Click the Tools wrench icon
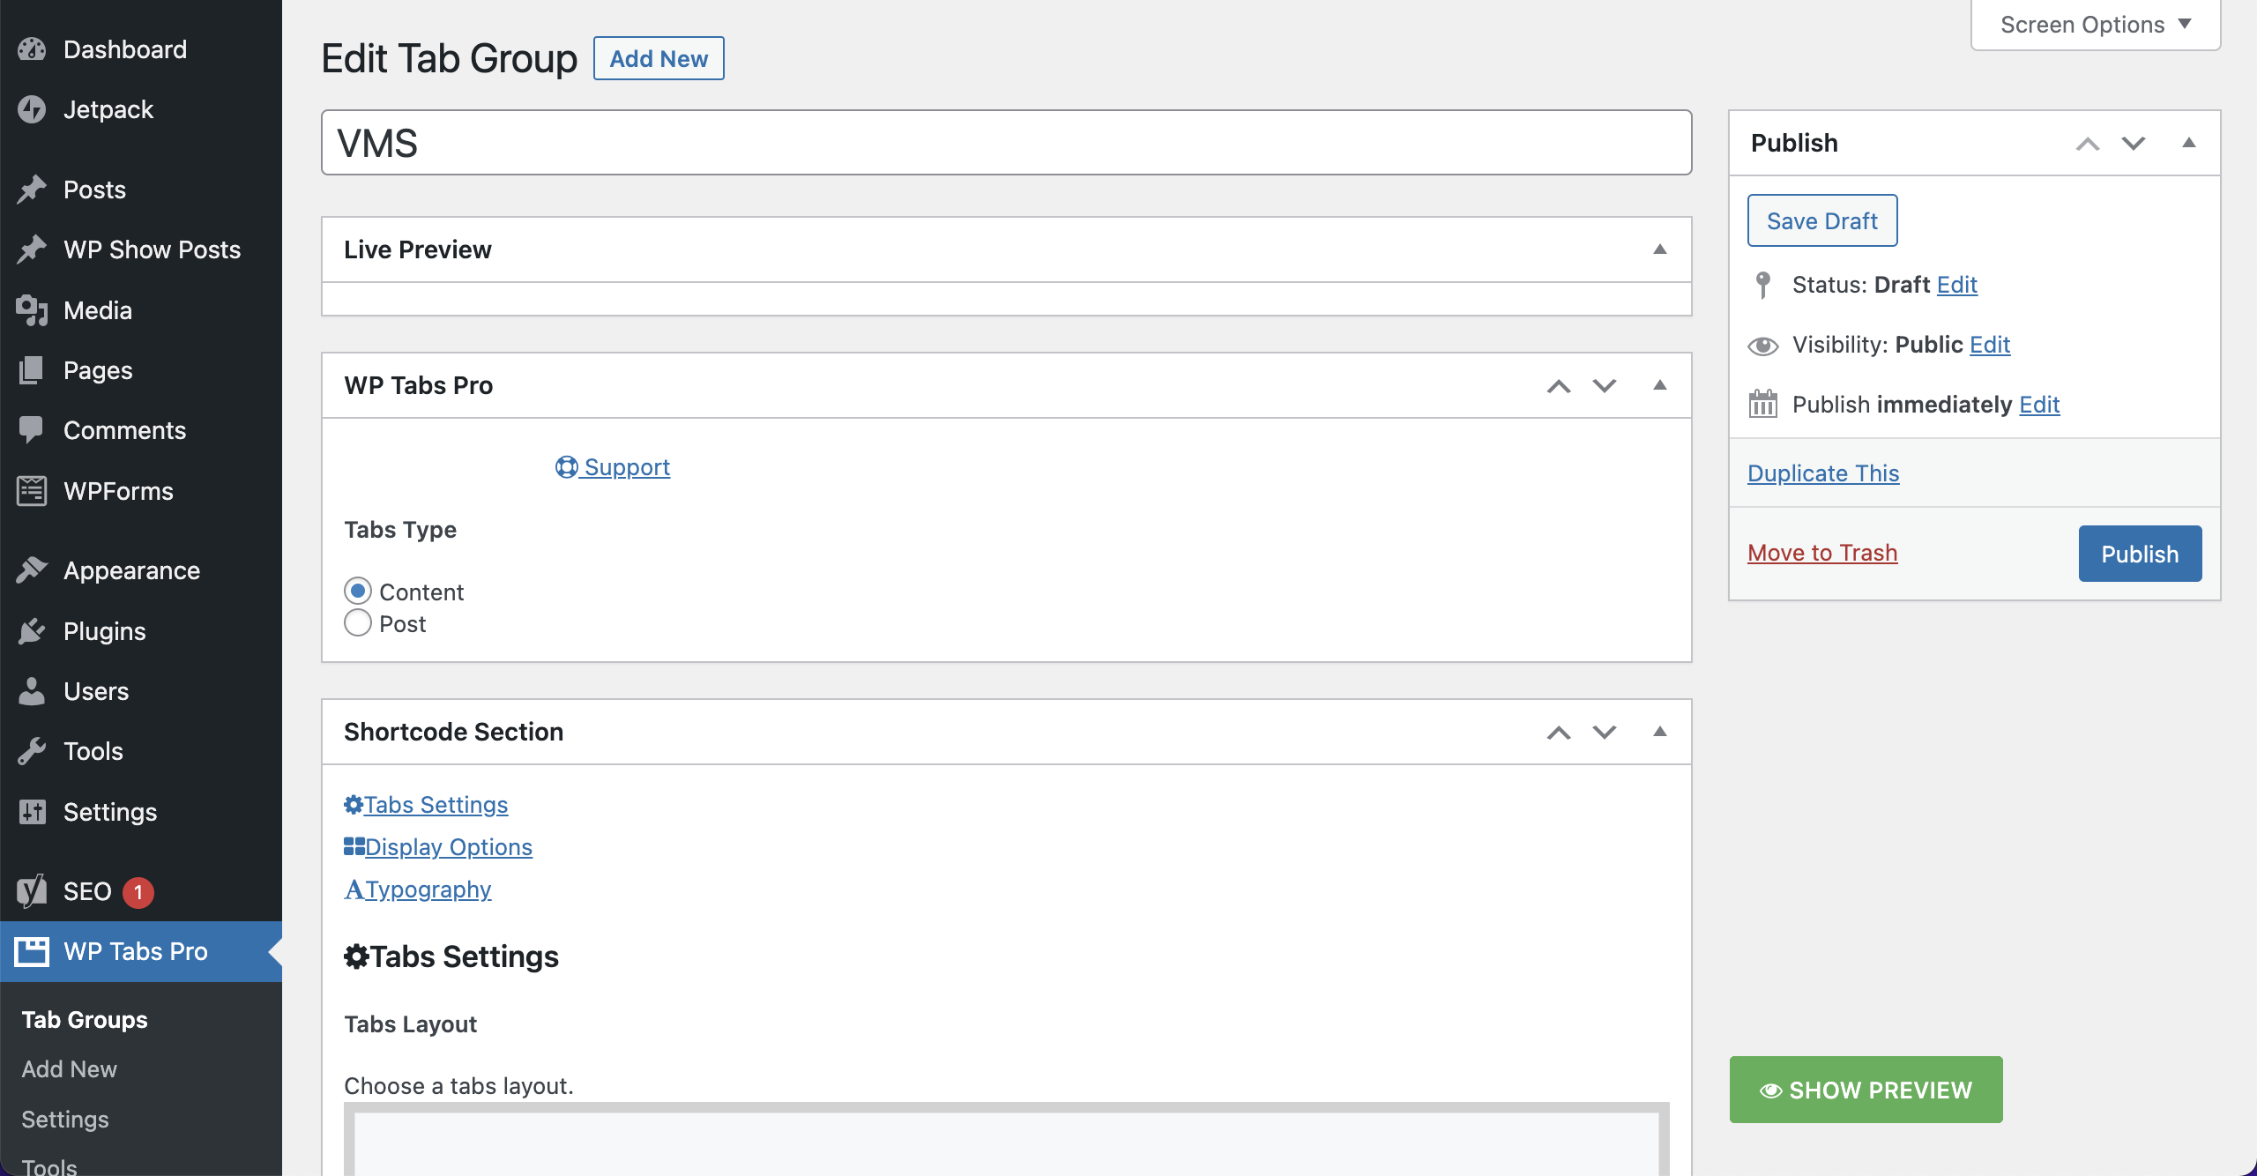The image size is (2257, 1176). click(x=32, y=751)
